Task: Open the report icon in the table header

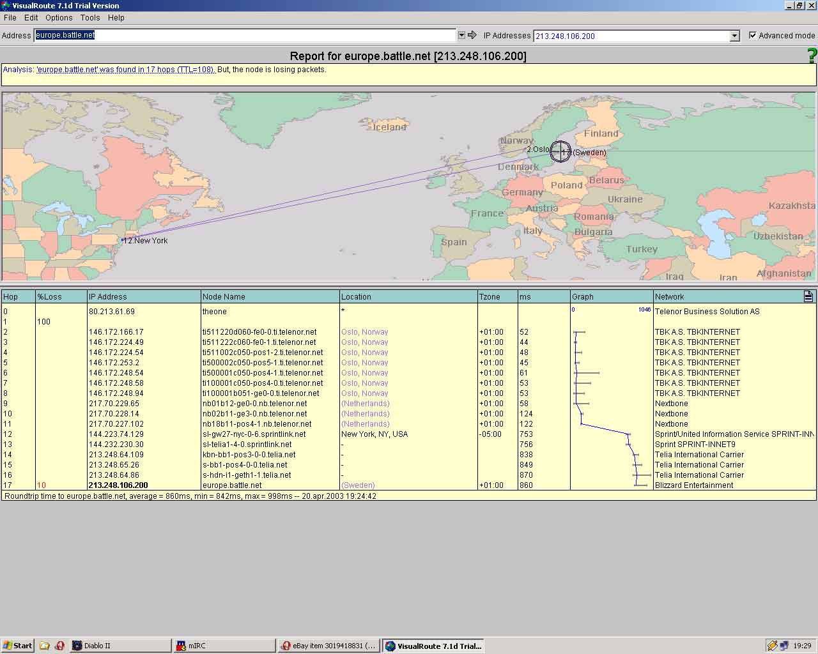Action: tap(808, 296)
